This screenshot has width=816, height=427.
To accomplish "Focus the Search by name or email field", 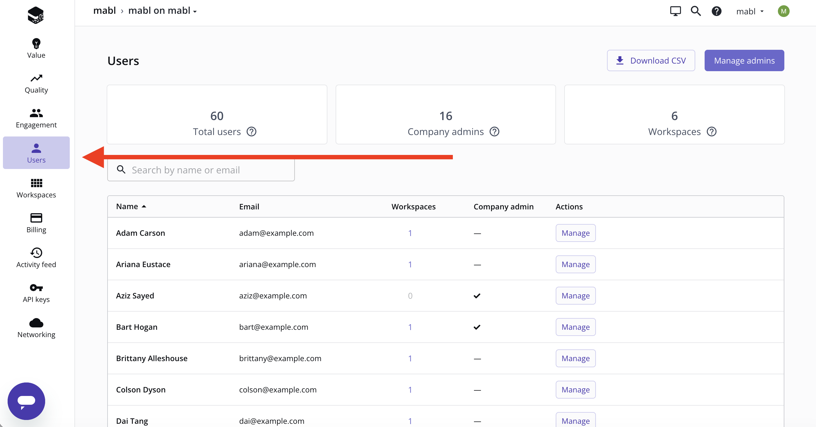I will click(201, 170).
